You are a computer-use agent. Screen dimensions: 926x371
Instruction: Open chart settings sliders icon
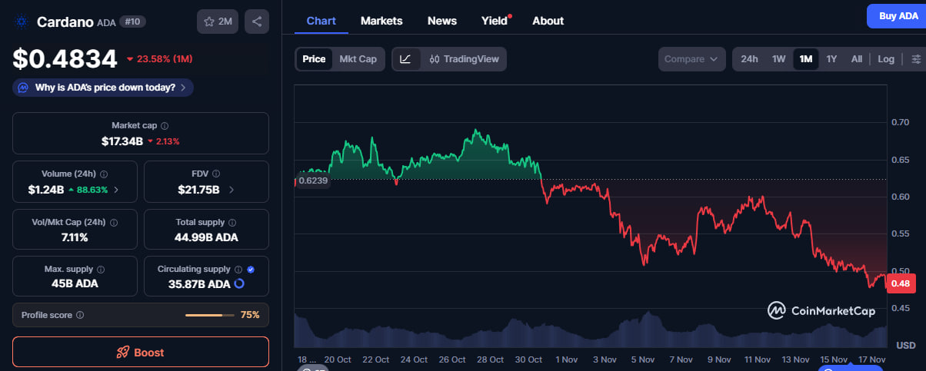(915, 59)
